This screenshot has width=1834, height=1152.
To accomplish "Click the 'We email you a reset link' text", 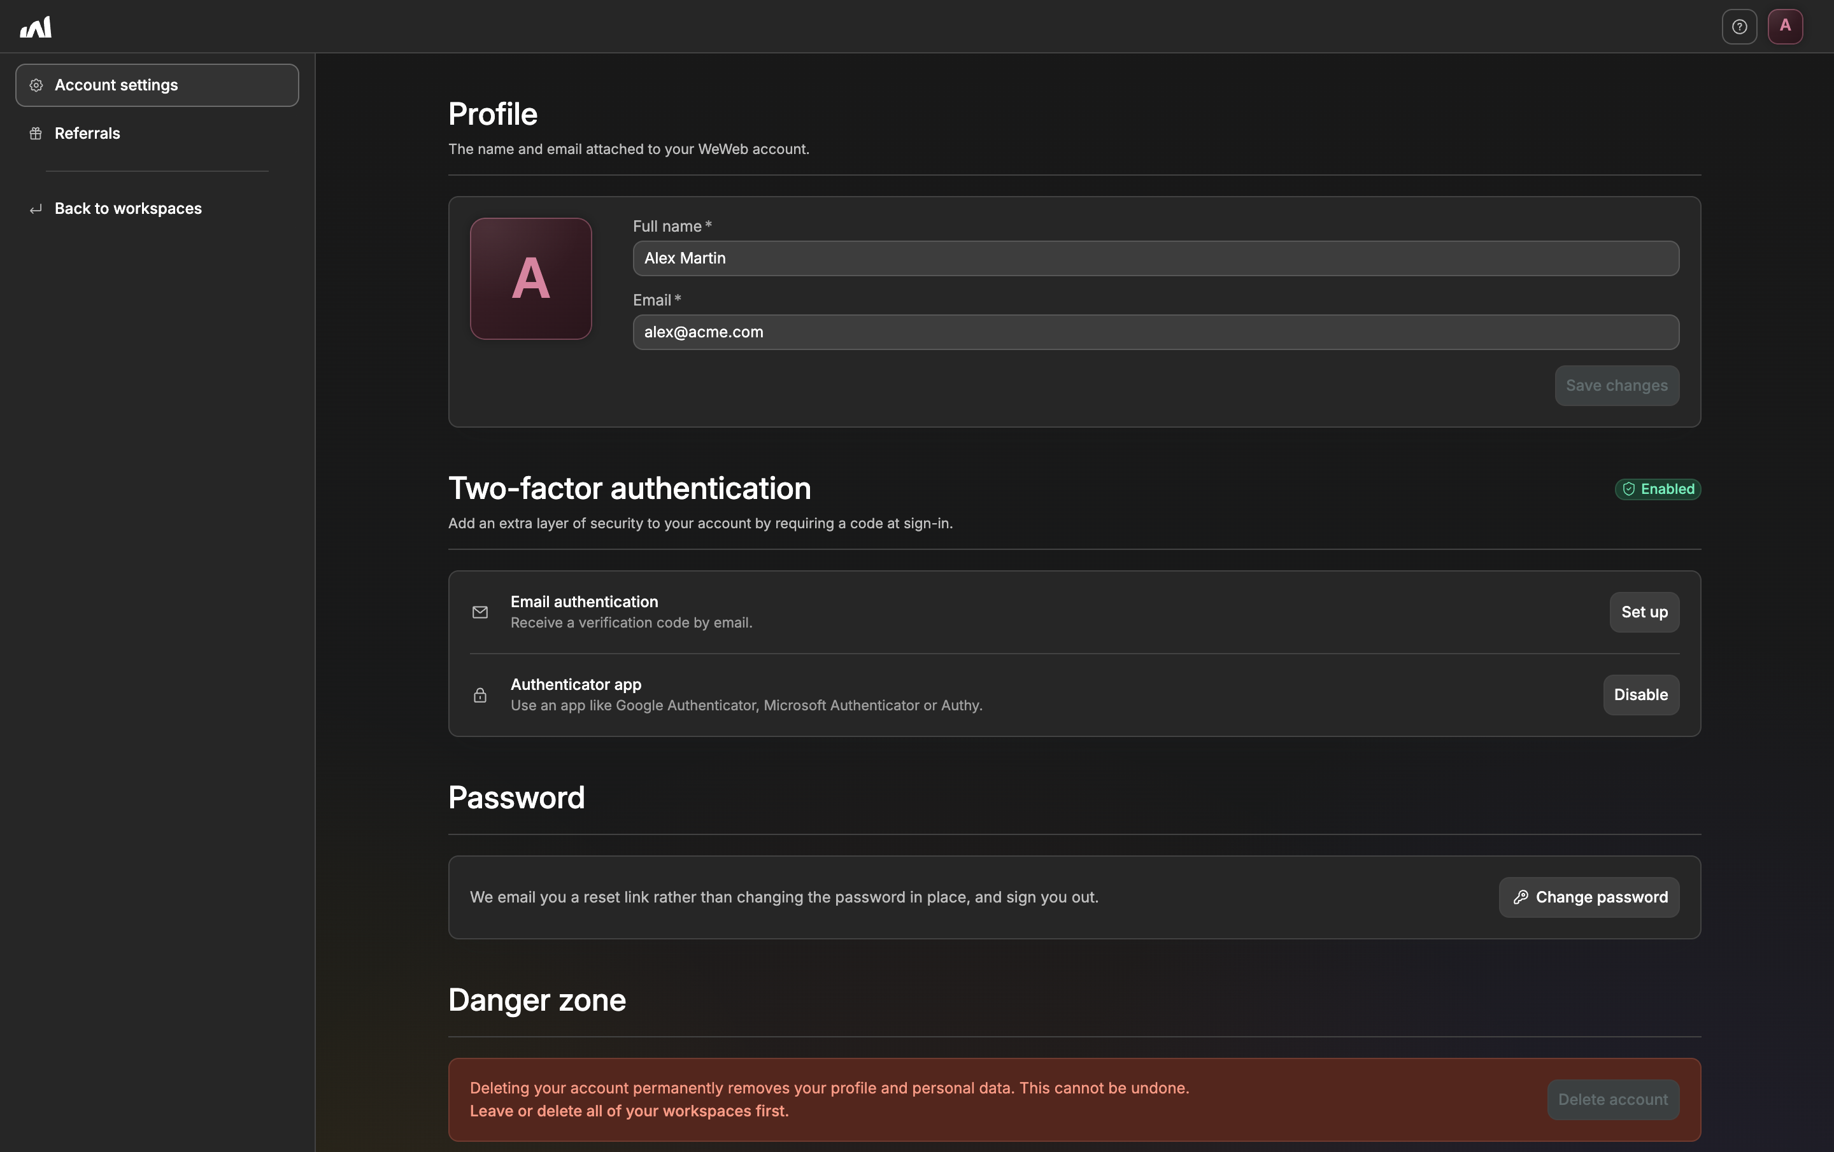I will (784, 897).
